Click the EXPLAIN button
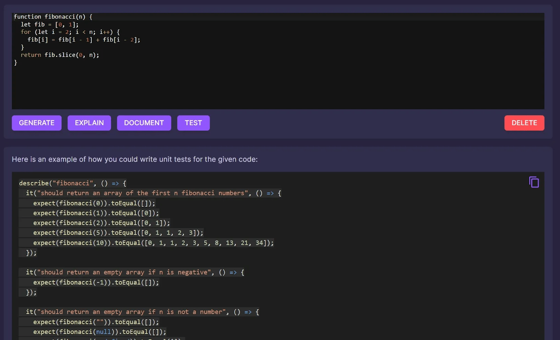This screenshot has width=560, height=340. [x=89, y=123]
